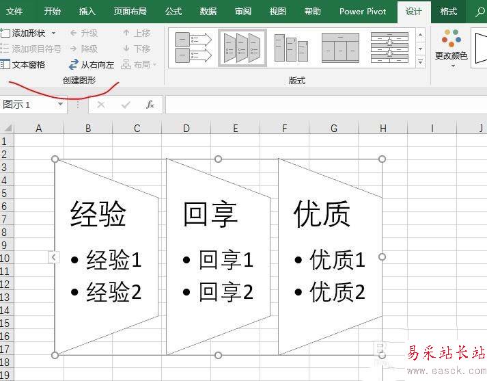This screenshot has width=487, height=381.
Task: Select column A header
Action: (x=38, y=128)
